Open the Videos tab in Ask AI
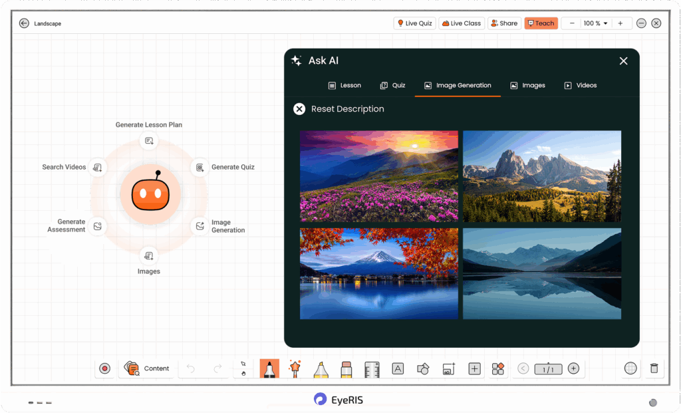Image resolution: width=681 pixels, height=413 pixels. pyautogui.click(x=581, y=85)
